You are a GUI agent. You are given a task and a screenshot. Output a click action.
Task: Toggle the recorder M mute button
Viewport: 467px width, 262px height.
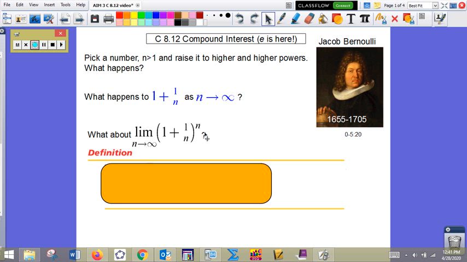[x=17, y=45]
